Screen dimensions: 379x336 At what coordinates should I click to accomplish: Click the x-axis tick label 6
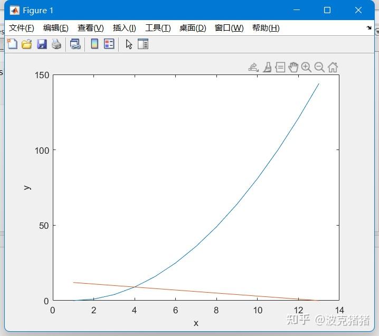coord(175,310)
